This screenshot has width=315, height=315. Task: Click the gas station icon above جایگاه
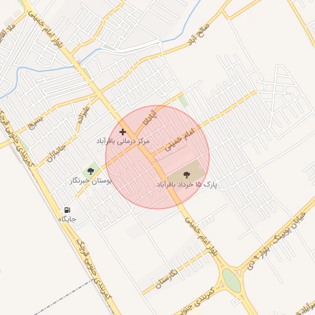click(67, 210)
